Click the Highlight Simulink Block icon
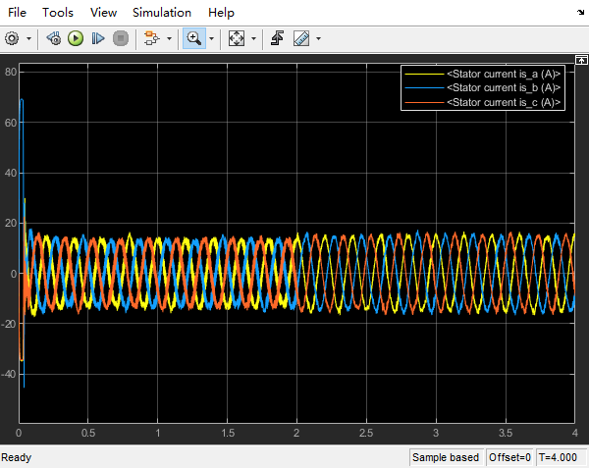 point(151,38)
